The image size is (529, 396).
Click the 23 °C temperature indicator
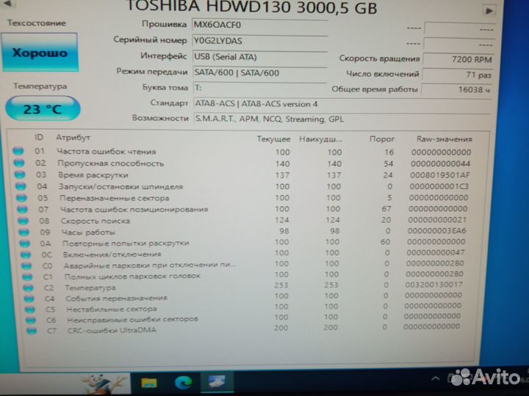click(x=43, y=109)
